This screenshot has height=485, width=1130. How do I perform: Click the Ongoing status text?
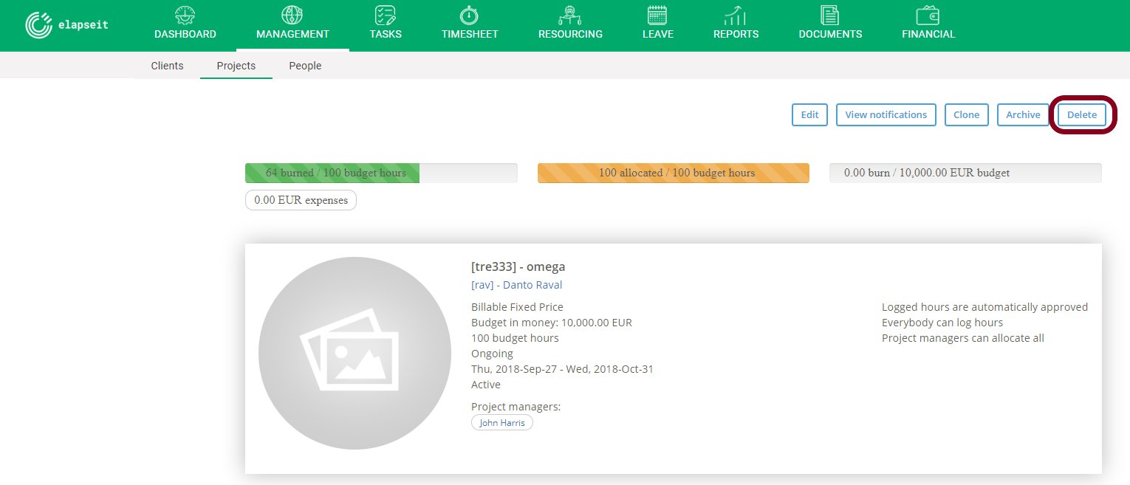tap(492, 354)
